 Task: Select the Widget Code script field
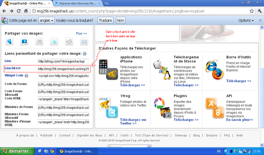(63, 76)
